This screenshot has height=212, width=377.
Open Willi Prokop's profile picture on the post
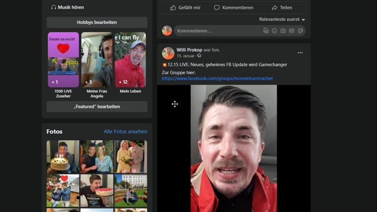click(x=168, y=53)
